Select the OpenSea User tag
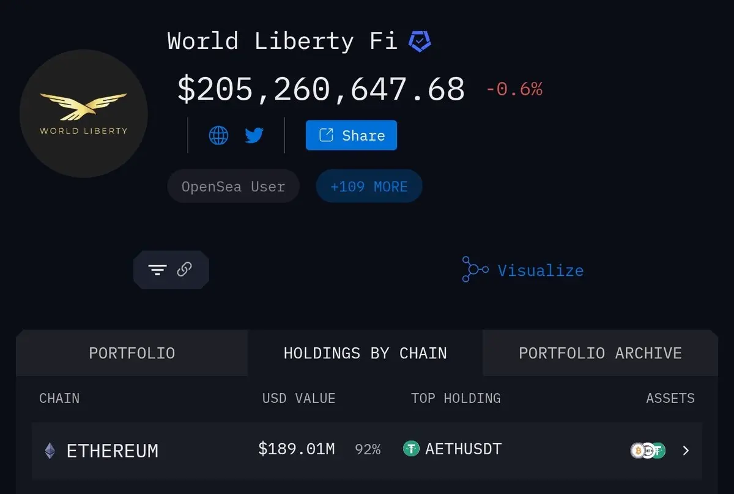This screenshot has width=734, height=494. tap(233, 186)
